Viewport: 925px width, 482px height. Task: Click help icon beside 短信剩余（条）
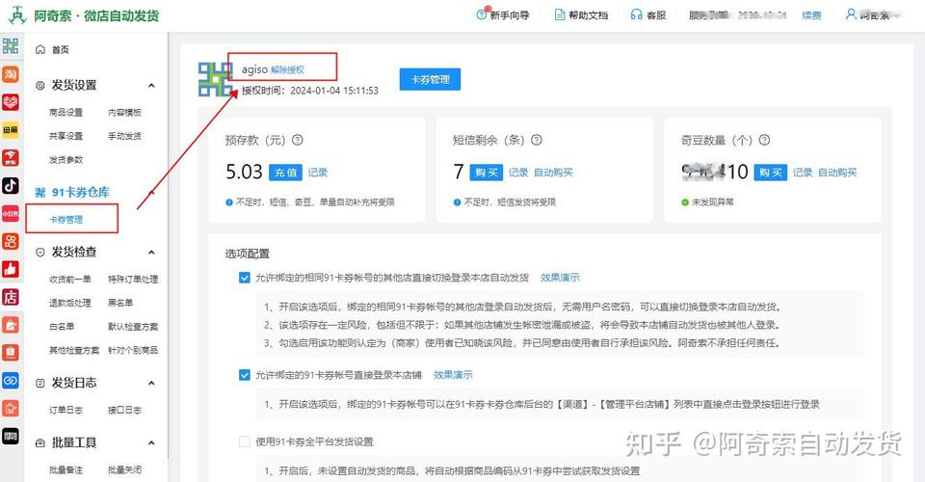pos(536,140)
